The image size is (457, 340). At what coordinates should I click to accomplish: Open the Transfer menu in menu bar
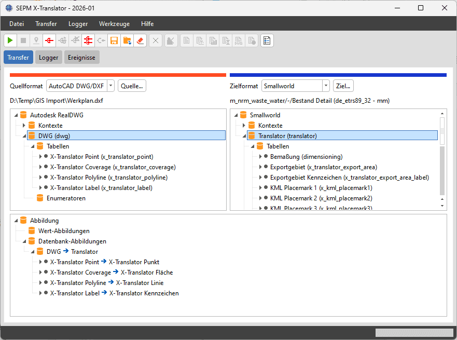click(46, 24)
